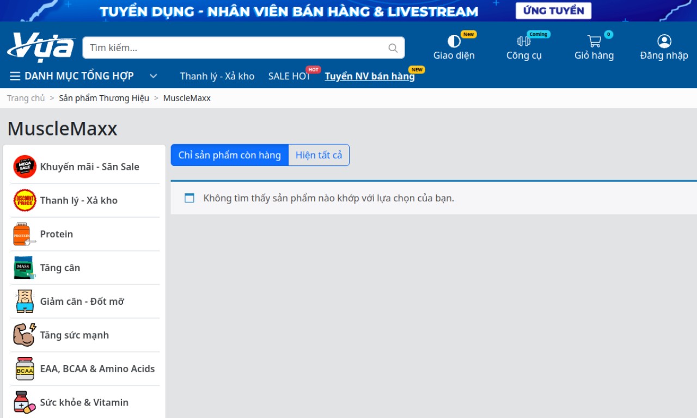Open Thanh lý - Xả kho sidebar category
697x418 pixels.
(79, 200)
